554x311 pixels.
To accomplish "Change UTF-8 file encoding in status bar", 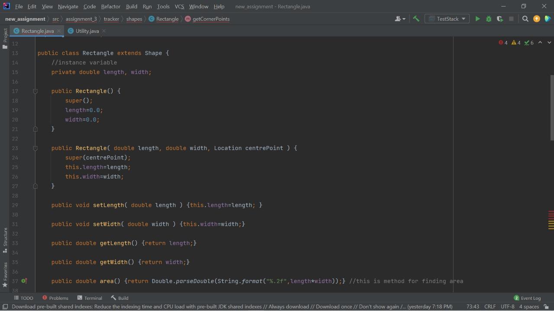I will pyautogui.click(x=508, y=307).
